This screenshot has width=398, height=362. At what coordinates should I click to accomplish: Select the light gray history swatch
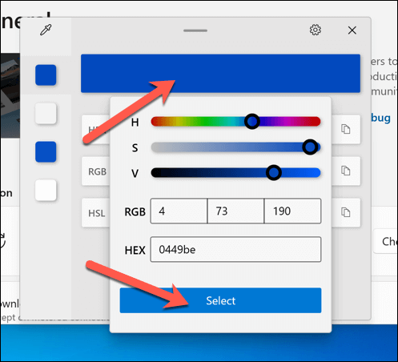point(46,114)
